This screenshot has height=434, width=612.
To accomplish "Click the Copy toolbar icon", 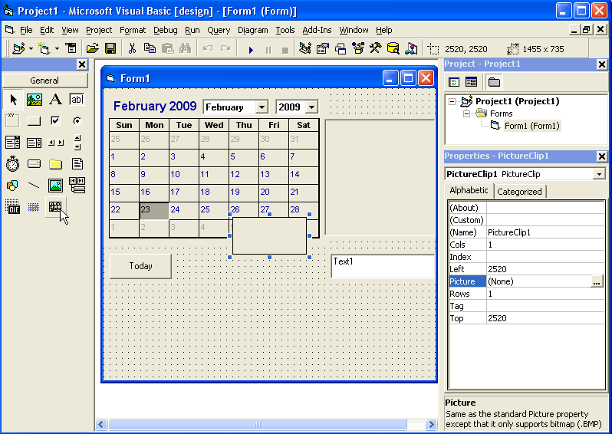I will pos(150,49).
